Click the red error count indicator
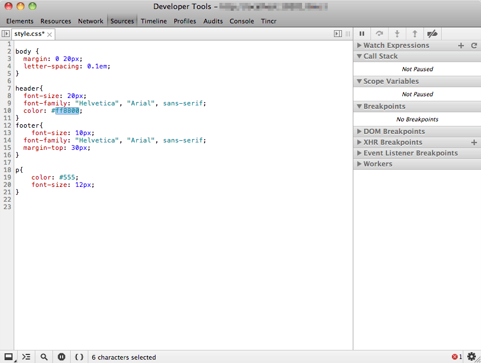The height and width of the screenshot is (363, 481). click(456, 357)
